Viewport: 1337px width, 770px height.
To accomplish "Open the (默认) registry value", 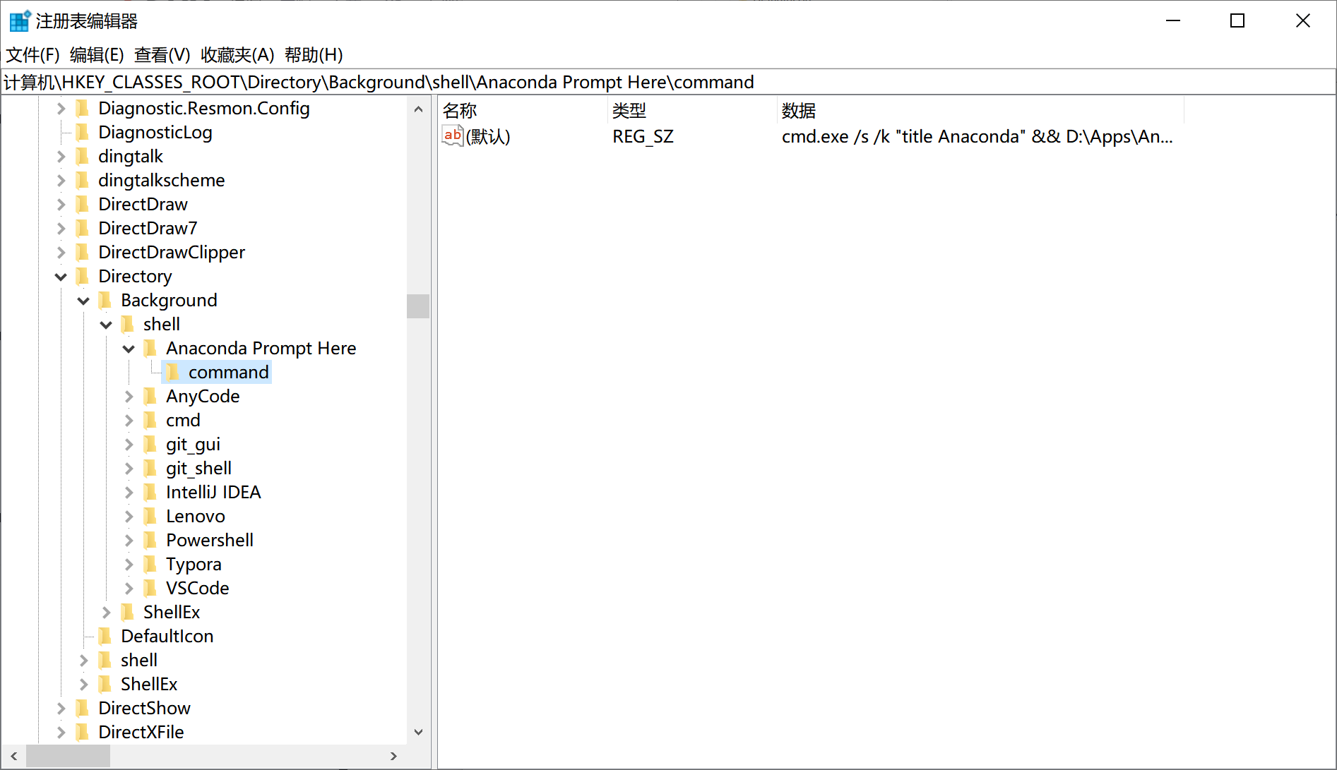I will [x=489, y=136].
